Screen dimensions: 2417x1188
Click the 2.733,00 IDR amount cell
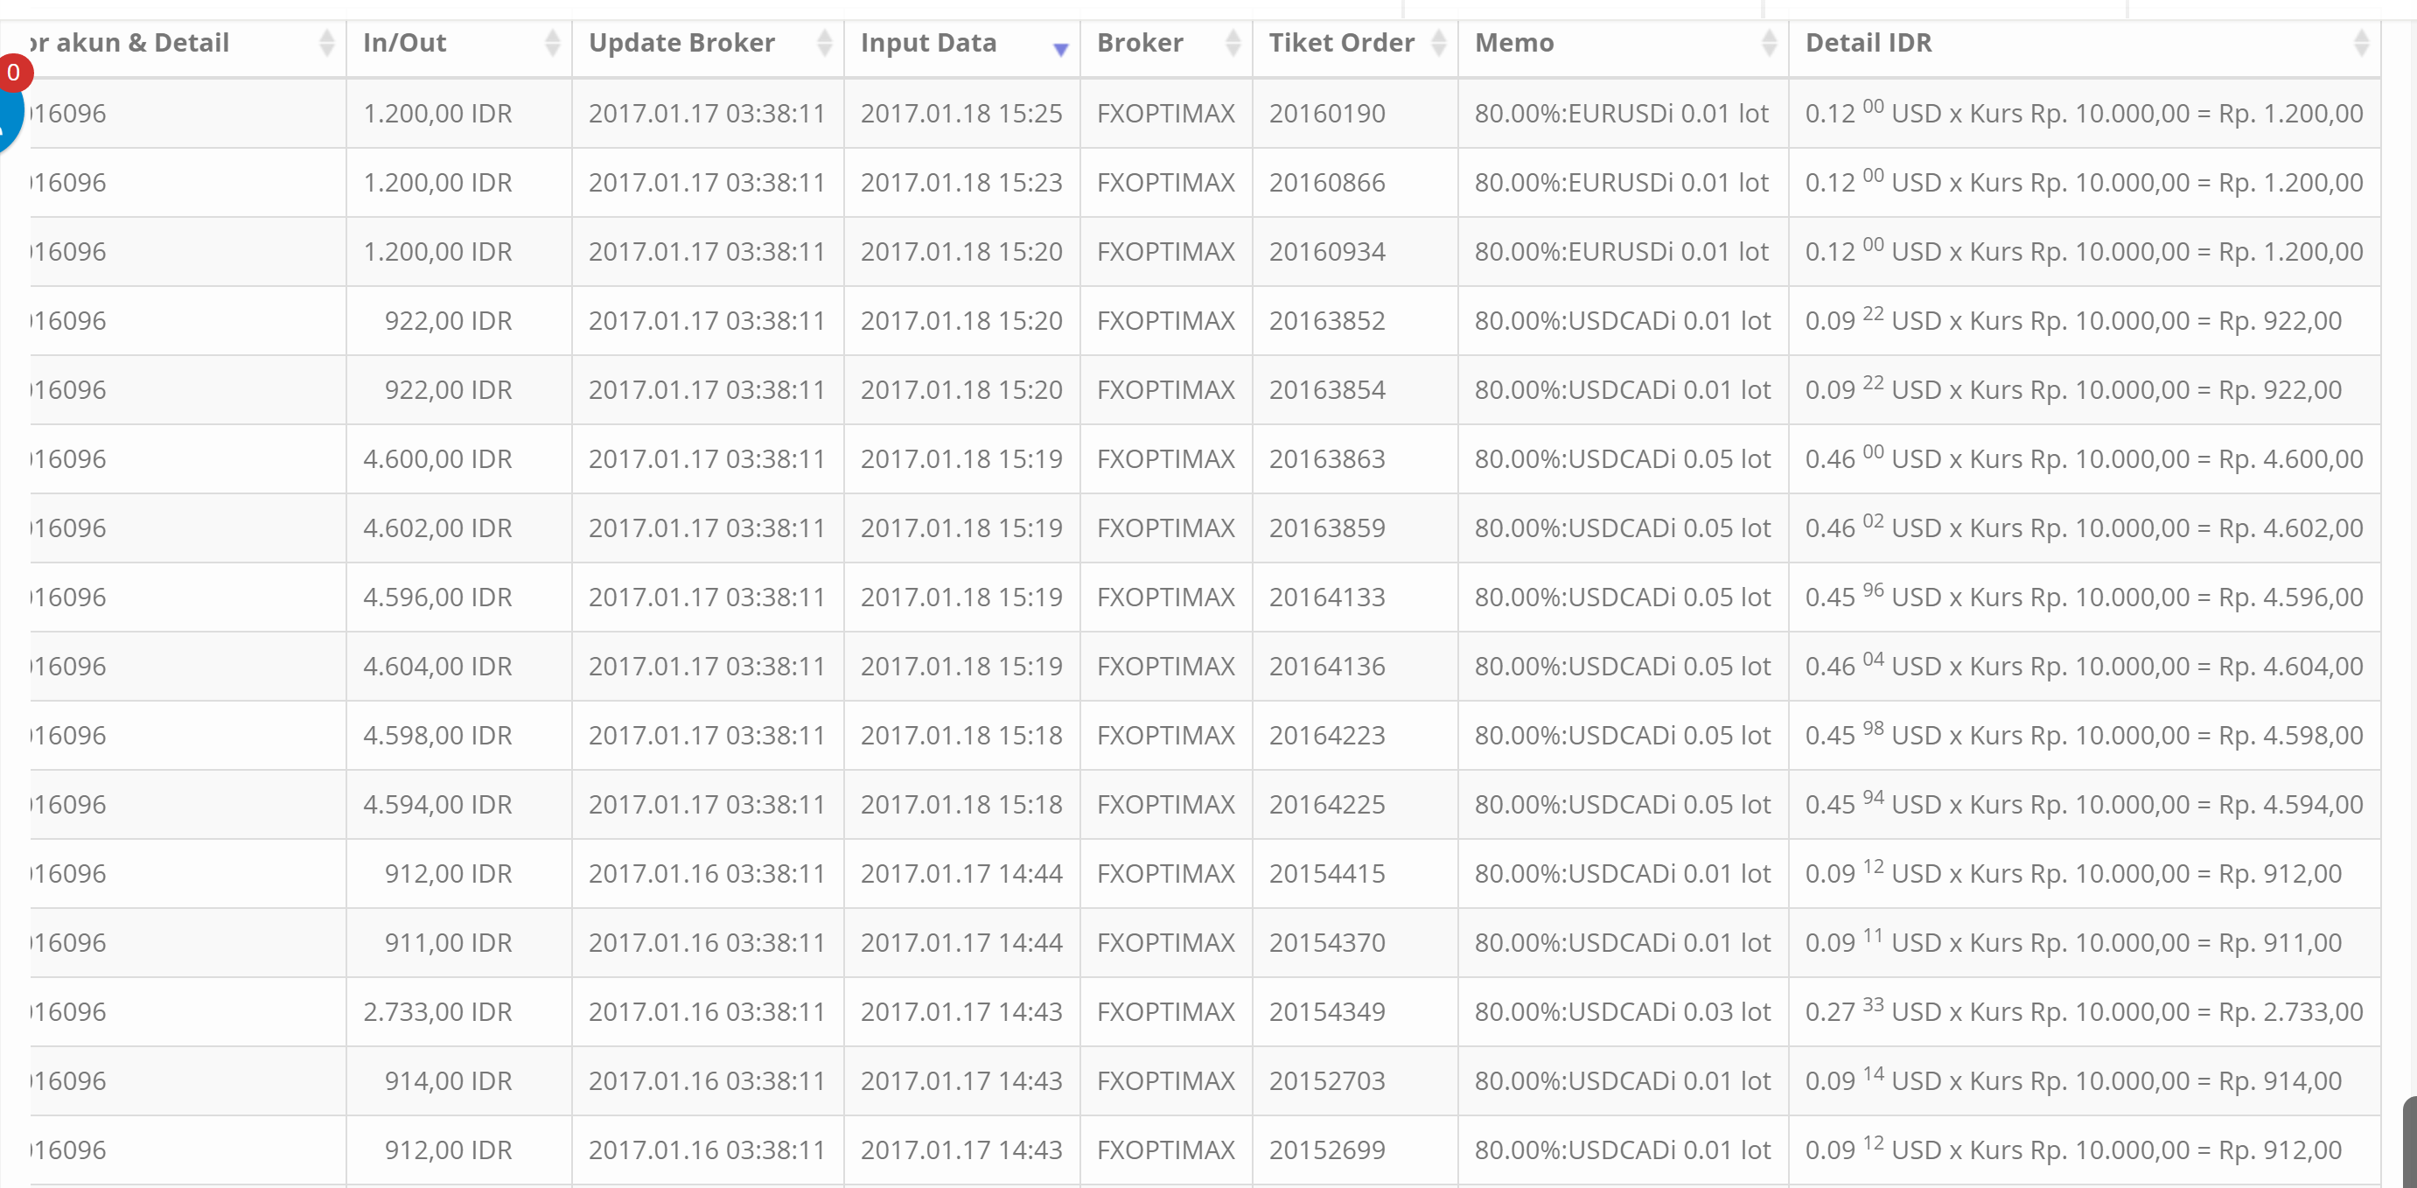(460, 1011)
